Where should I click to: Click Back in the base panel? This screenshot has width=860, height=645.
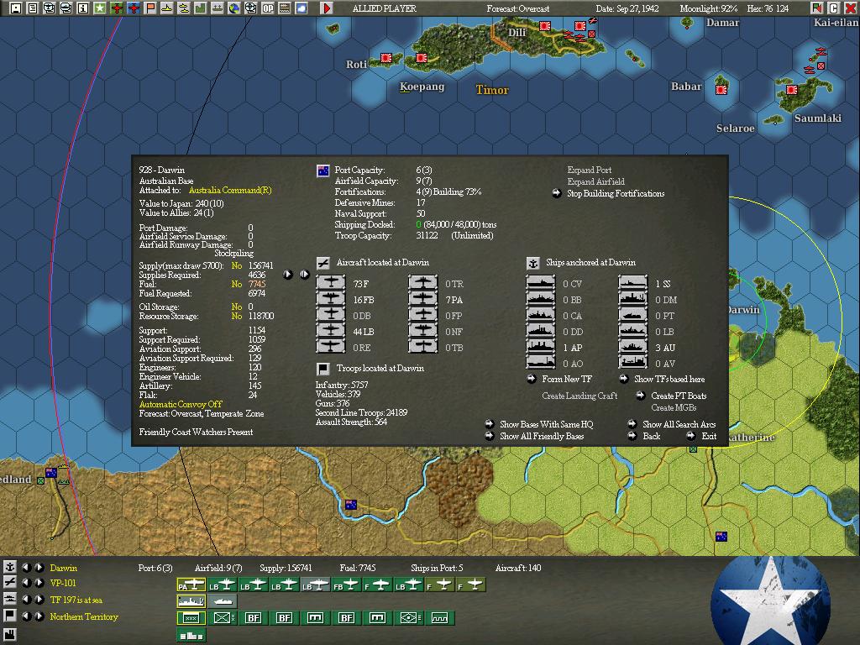point(651,436)
